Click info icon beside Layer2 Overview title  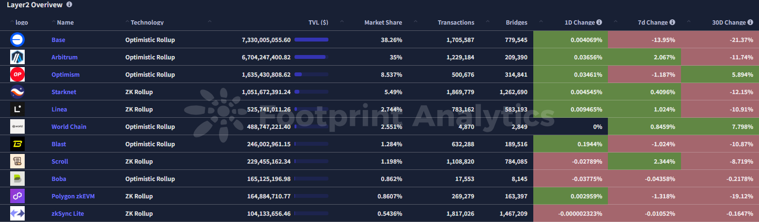(69, 5)
